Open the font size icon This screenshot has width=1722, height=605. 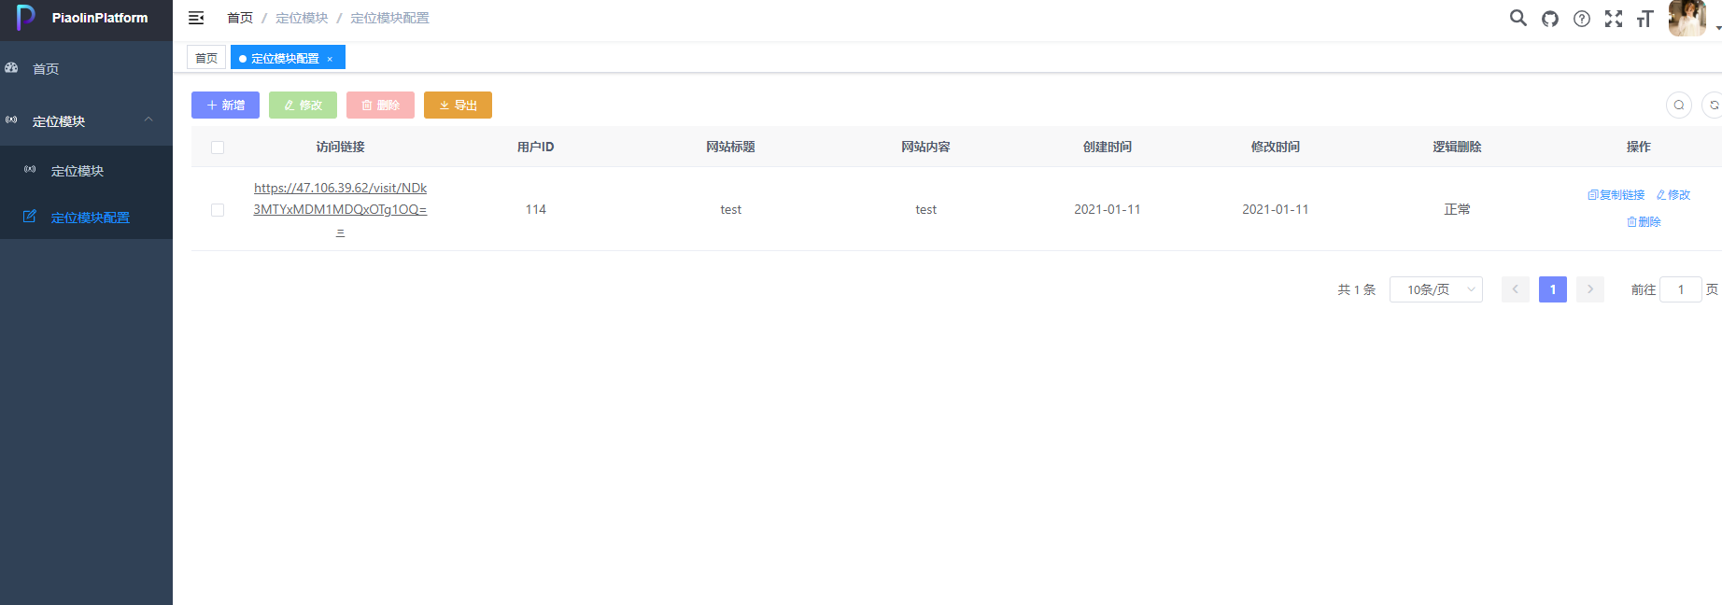click(1645, 19)
